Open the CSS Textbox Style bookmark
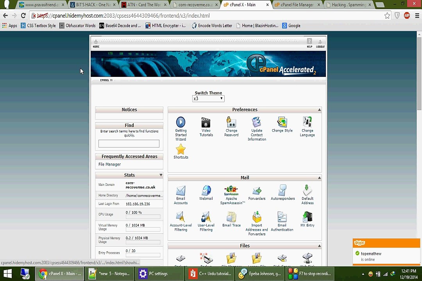This screenshot has width=422, height=281. [38, 25]
